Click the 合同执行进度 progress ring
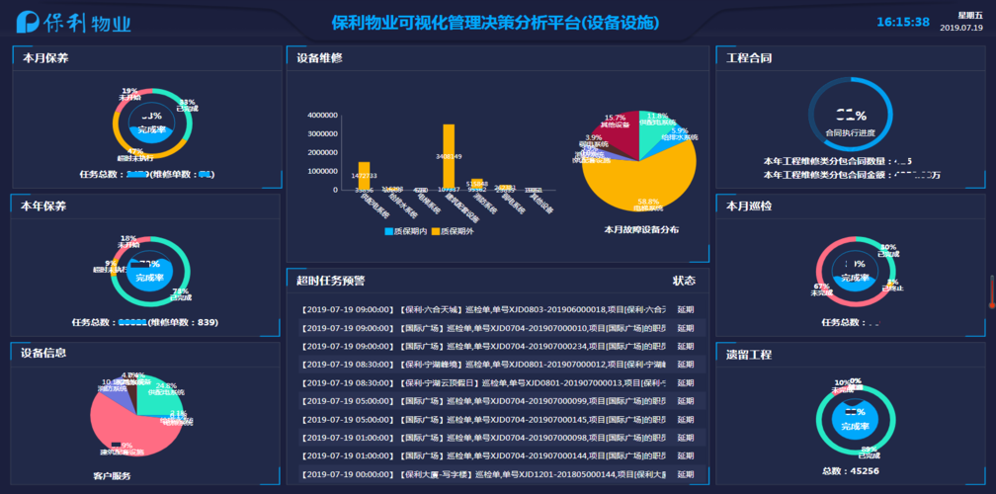The width and height of the screenshot is (996, 494). (x=851, y=116)
